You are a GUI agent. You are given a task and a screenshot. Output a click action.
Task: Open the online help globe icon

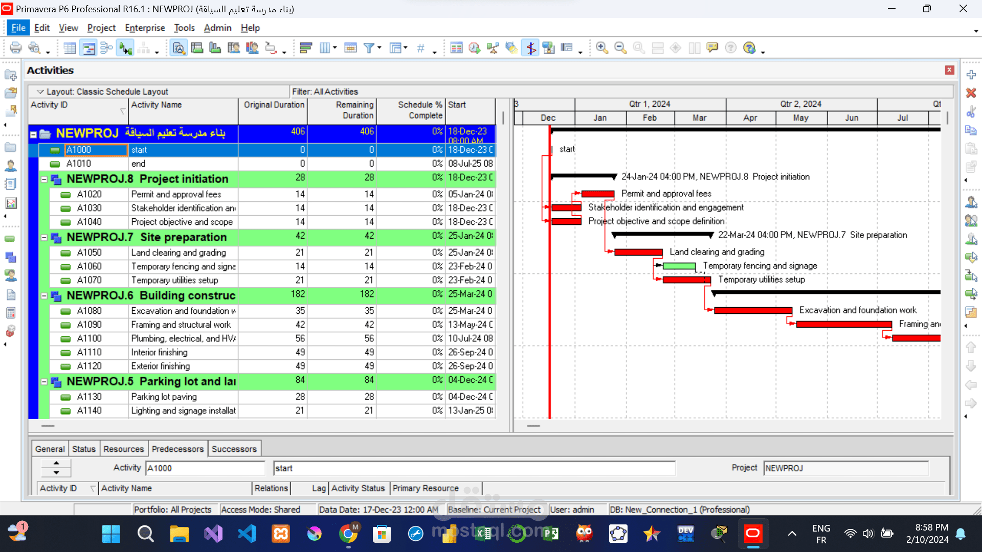coord(749,48)
